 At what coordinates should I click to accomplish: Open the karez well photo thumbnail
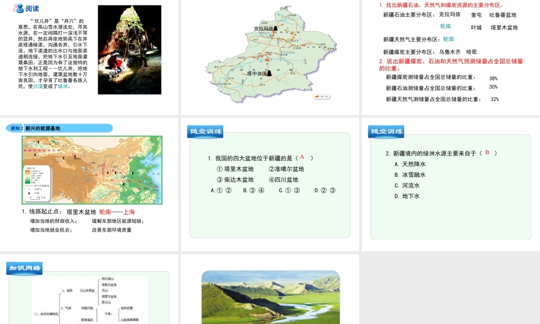coord(130,50)
